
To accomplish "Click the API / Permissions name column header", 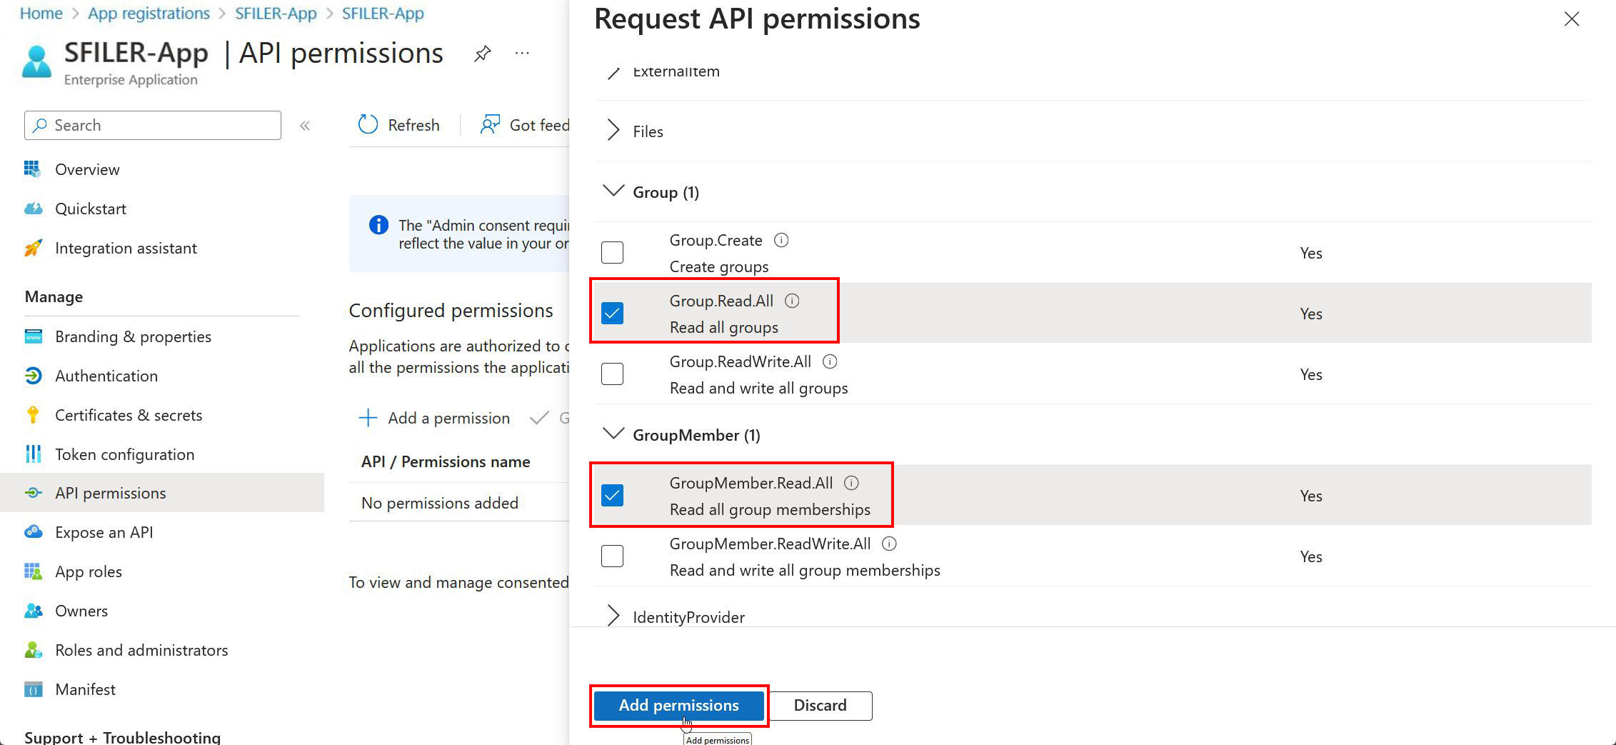I will coord(446,461).
